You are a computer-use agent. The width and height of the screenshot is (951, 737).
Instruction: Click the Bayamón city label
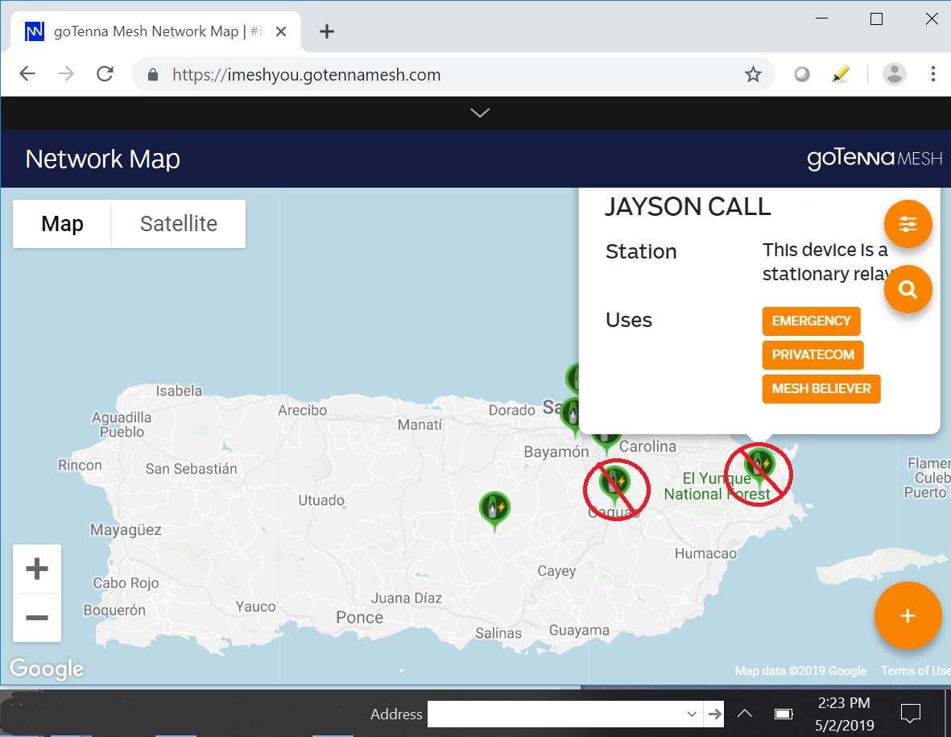pyautogui.click(x=556, y=452)
